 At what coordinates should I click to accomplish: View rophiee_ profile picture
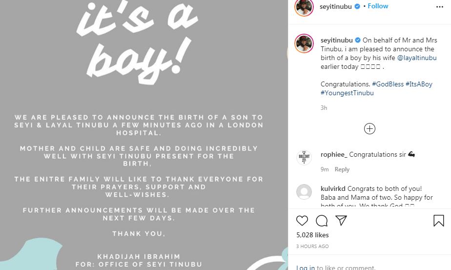304,157
